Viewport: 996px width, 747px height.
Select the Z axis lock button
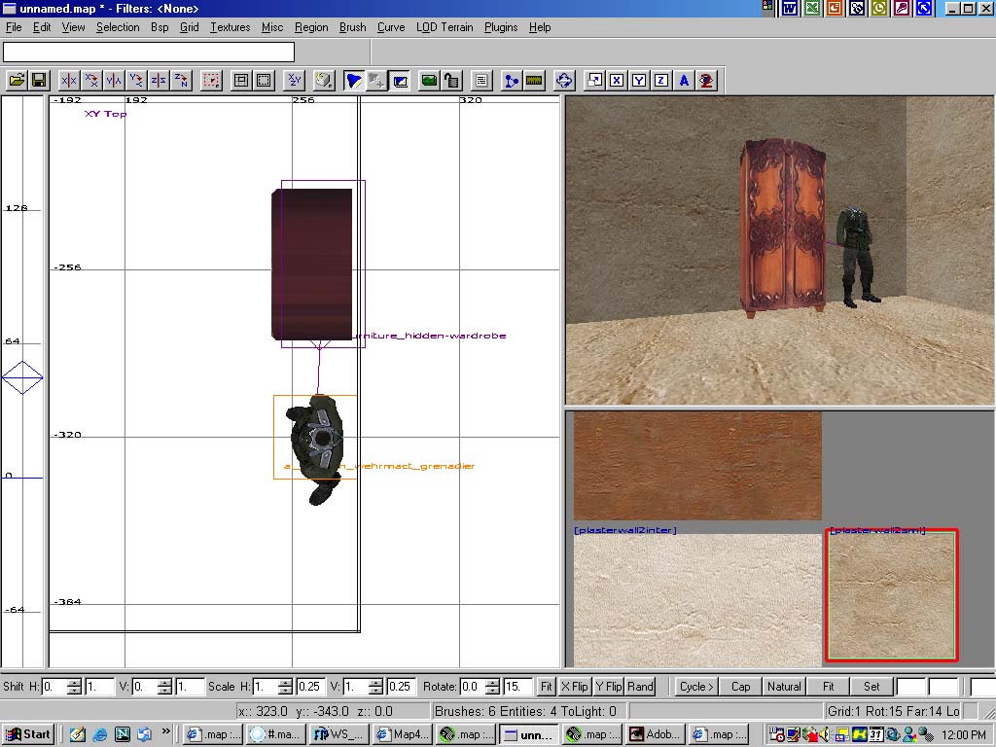pyautogui.click(x=661, y=81)
